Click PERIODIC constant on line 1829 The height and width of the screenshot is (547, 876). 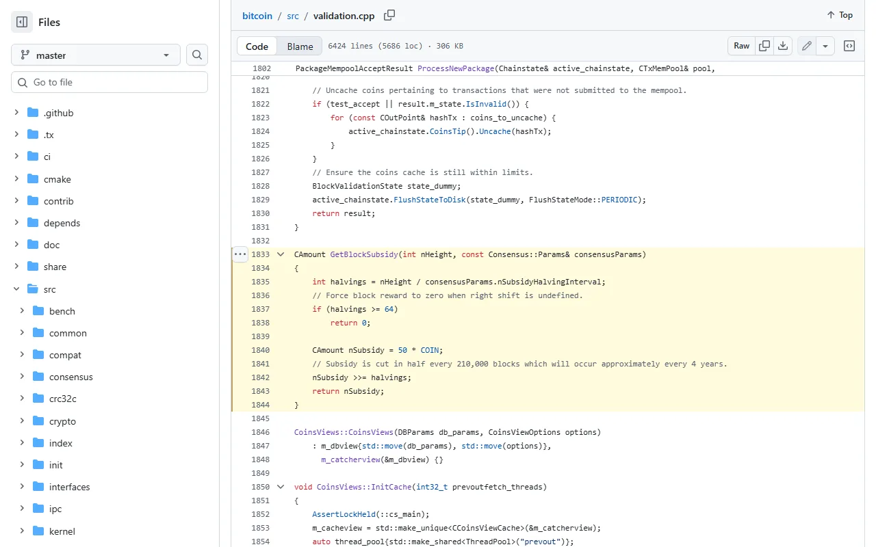point(619,200)
